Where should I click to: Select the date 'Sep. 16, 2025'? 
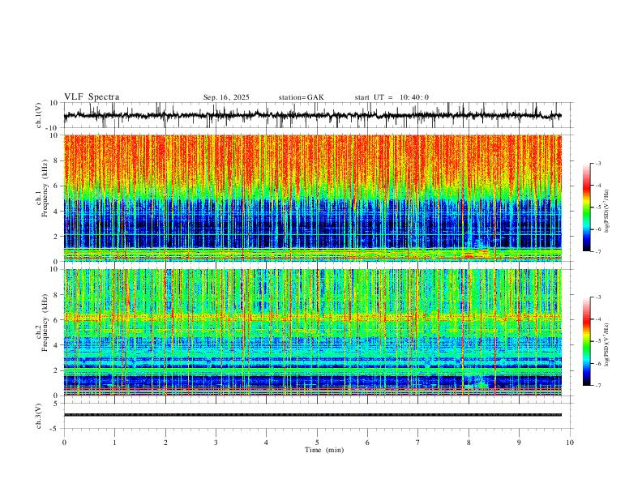pos(226,97)
